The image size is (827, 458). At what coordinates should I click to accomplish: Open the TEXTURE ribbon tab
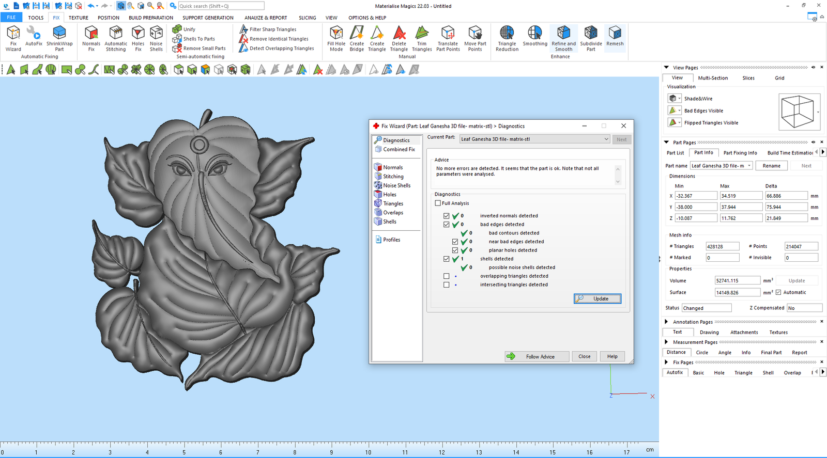(x=79, y=18)
